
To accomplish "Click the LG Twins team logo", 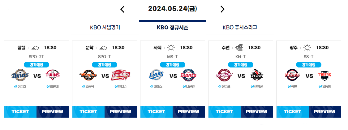I will pyautogui.click(x=53, y=75).
